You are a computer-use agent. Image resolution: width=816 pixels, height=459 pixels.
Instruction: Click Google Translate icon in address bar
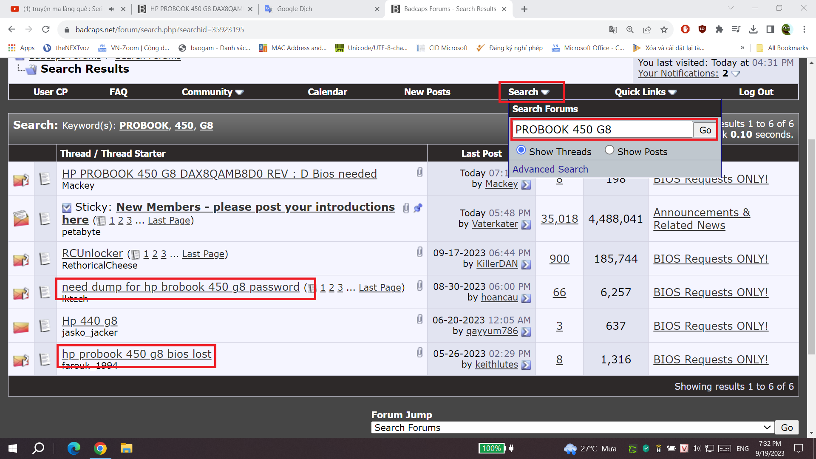pyautogui.click(x=613, y=29)
